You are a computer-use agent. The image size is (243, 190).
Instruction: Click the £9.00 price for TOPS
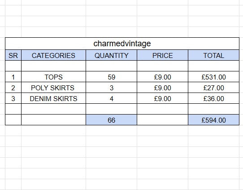[162, 77]
